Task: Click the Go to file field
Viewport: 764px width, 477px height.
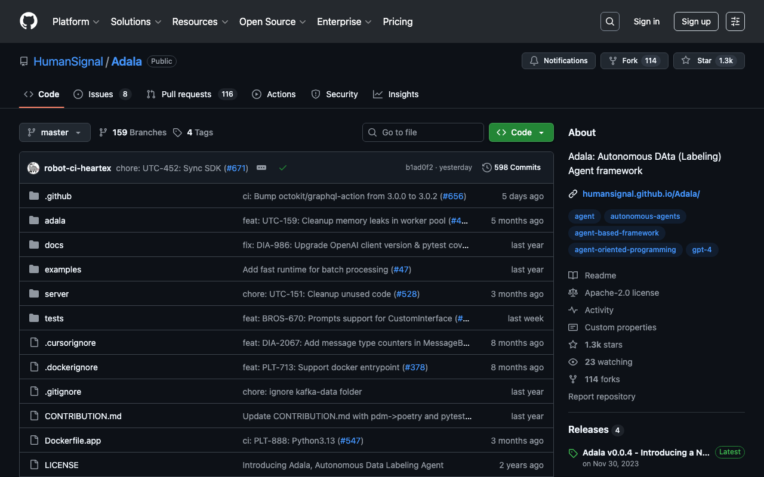Action: coord(423,132)
